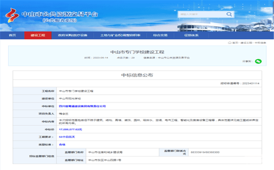Image resolution: width=274 pixels, height=170 pixels.
Task: Click the 中山市公共资源交易平台 site title
Action: pyautogui.click(x=60, y=14)
